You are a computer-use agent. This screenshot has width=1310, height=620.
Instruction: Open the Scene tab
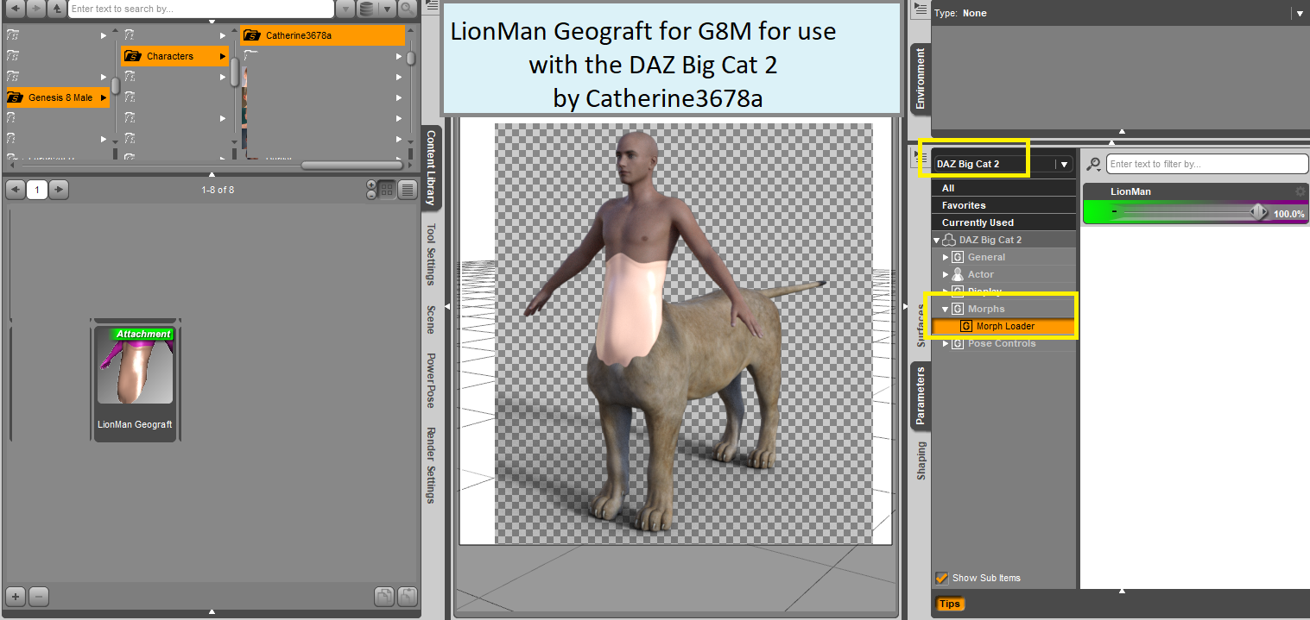coord(431,319)
